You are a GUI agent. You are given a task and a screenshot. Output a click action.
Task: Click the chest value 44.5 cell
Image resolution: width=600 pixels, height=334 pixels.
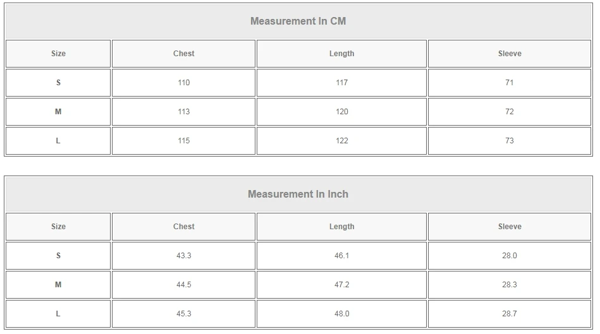184,285
